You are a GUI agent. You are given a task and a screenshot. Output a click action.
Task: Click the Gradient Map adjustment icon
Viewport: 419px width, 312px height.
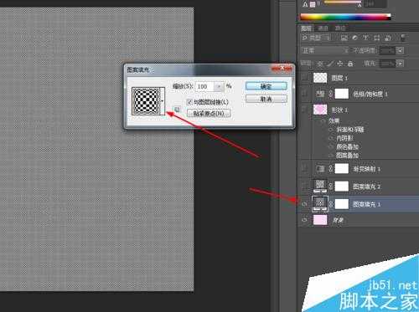point(320,169)
